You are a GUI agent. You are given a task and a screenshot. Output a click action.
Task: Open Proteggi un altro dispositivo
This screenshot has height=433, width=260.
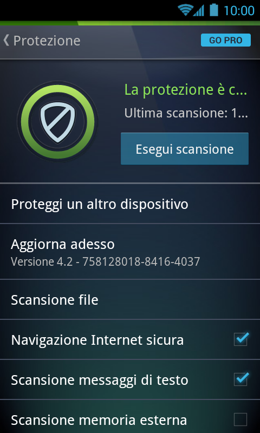130,204
